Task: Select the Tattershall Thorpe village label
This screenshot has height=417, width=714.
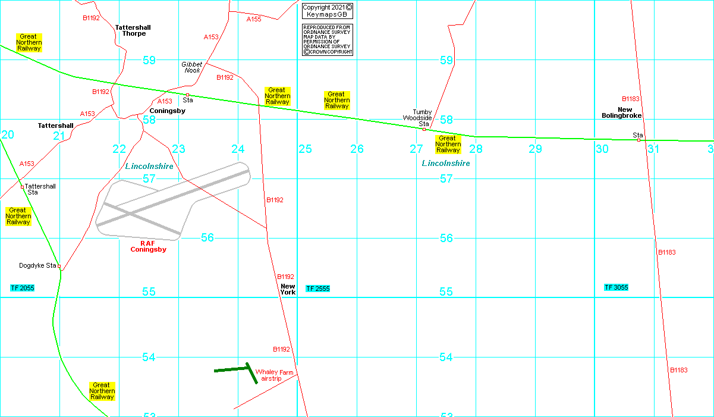Action: (x=133, y=30)
